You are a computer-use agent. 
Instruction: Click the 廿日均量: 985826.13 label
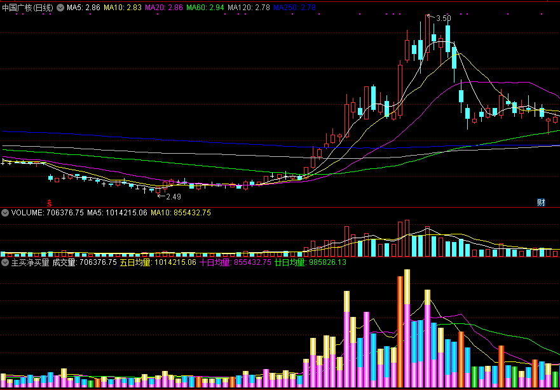click(310, 262)
